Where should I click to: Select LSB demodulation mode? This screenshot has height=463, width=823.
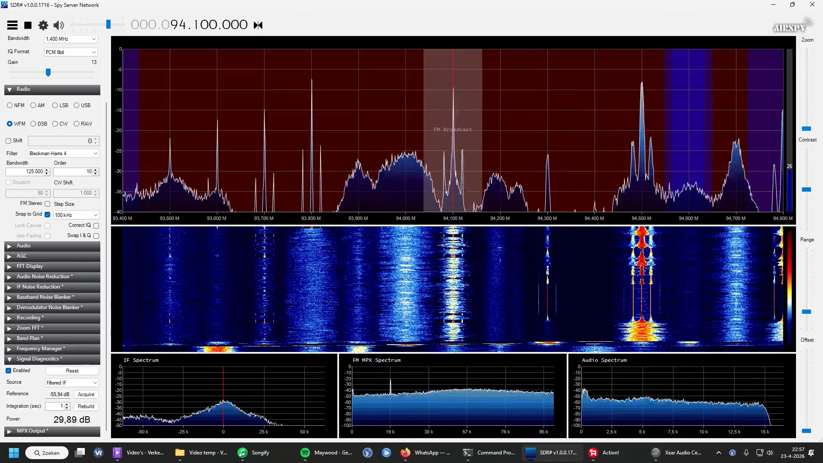click(x=60, y=105)
